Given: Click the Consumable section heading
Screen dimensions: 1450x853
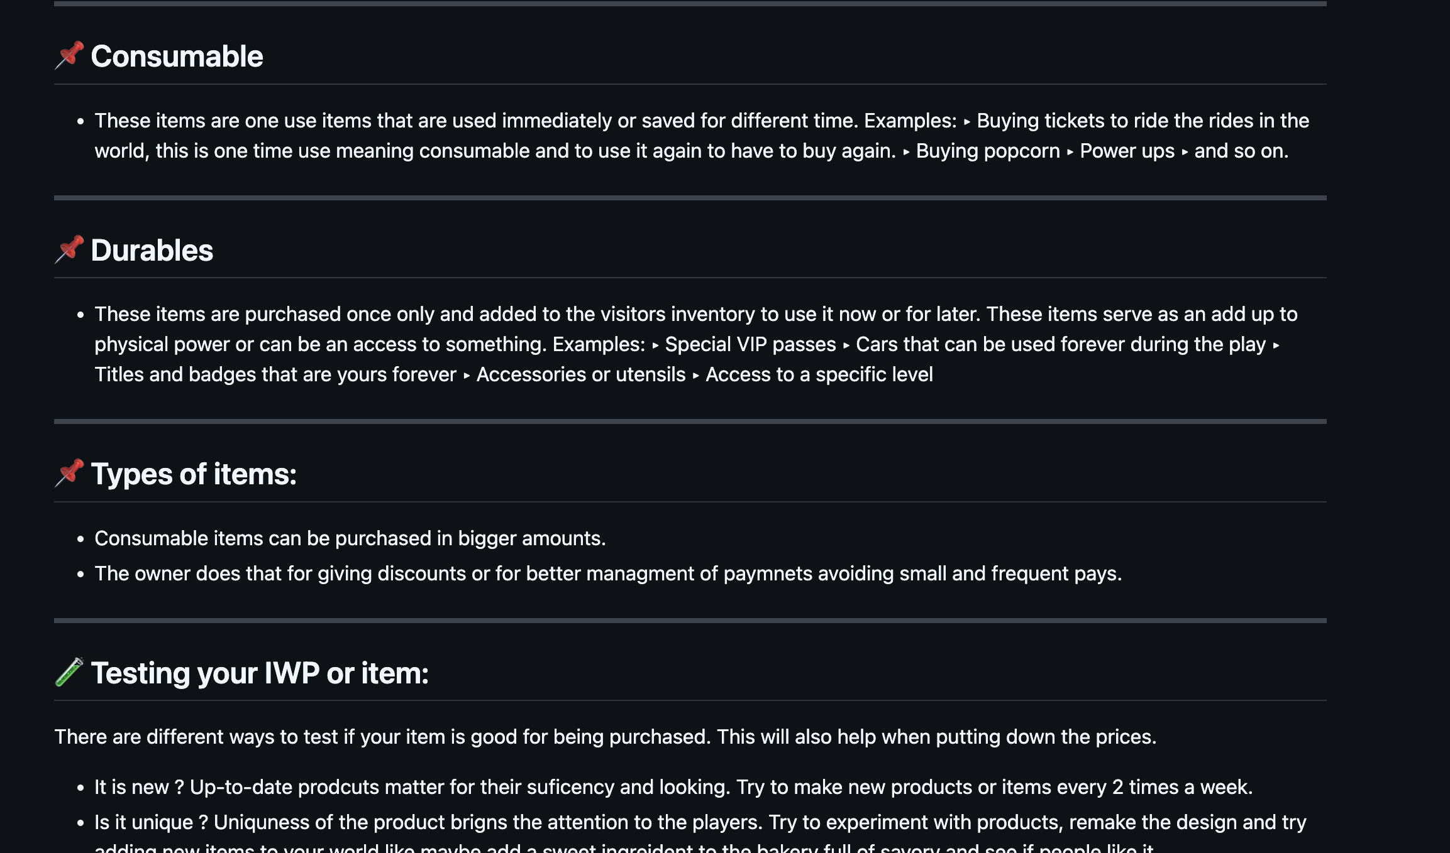Looking at the screenshot, I should (177, 57).
